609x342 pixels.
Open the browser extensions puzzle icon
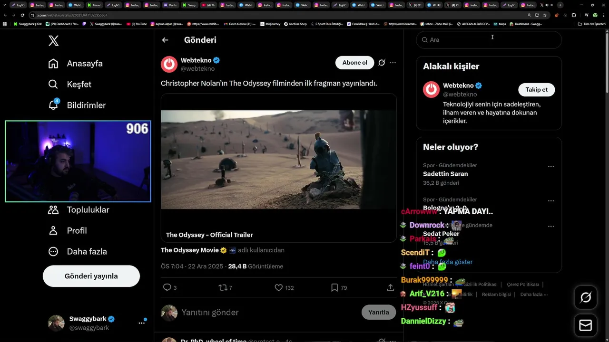point(574,15)
